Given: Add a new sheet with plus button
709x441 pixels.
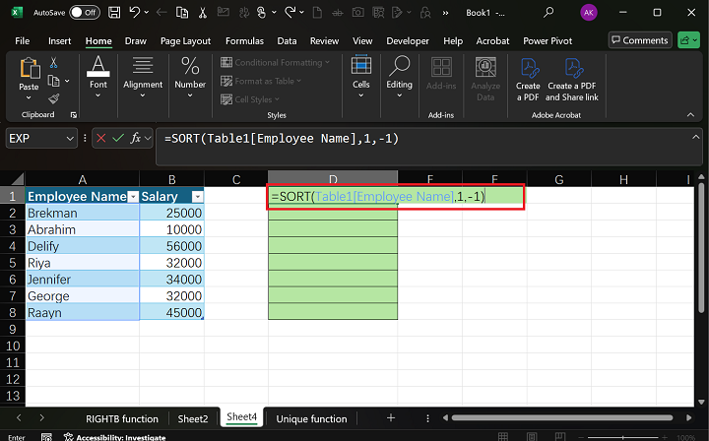Looking at the screenshot, I should point(391,418).
